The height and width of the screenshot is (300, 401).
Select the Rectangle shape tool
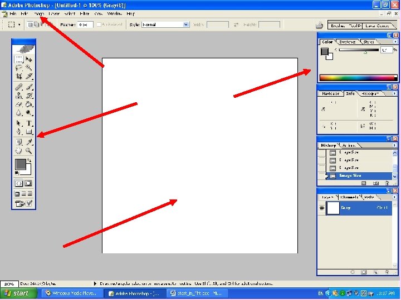(29, 132)
